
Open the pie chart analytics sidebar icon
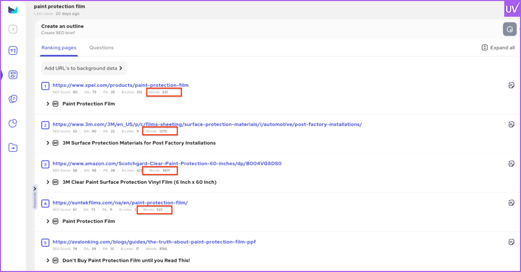13,123
